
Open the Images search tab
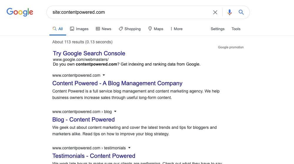pos(79,29)
